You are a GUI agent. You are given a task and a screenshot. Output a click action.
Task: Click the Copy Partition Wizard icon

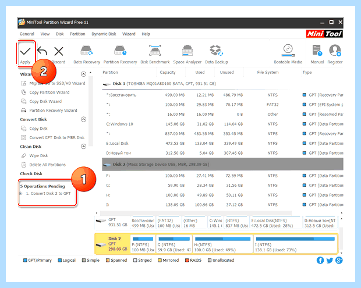click(x=23, y=93)
